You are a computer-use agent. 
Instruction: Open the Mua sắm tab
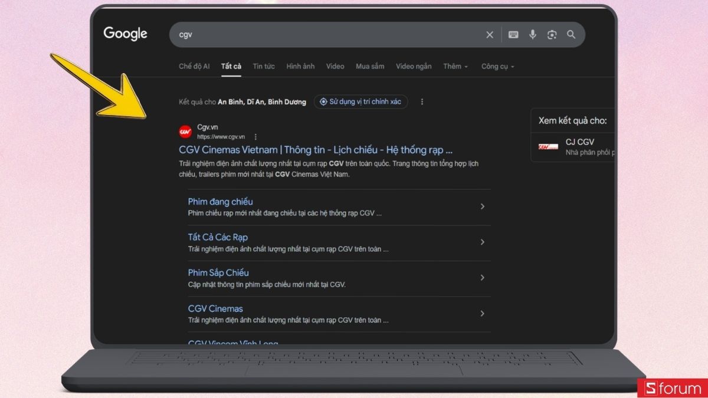(370, 66)
